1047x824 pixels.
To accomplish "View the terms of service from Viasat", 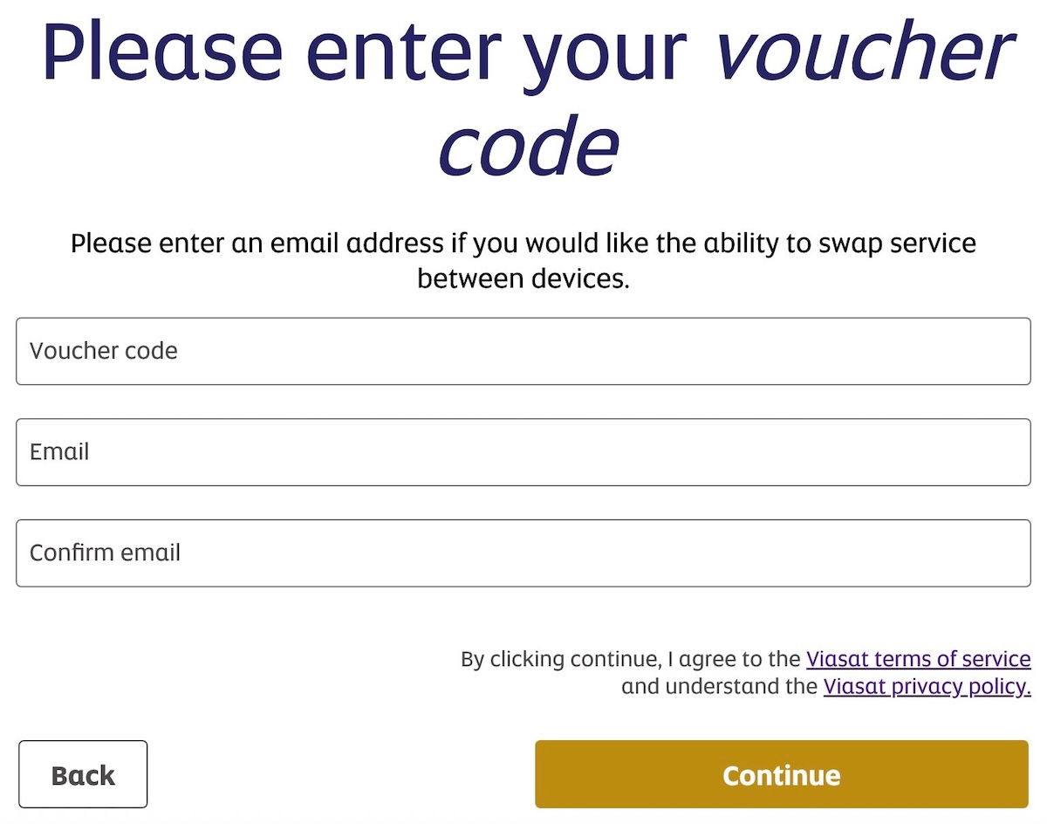I will [918, 659].
